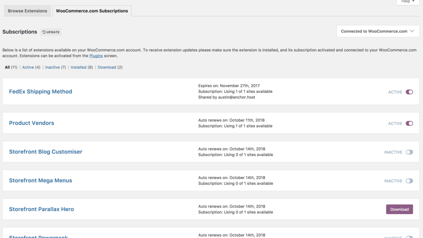423x238 pixels.
Task: Show Installed subscriptions filter
Action: (78, 67)
